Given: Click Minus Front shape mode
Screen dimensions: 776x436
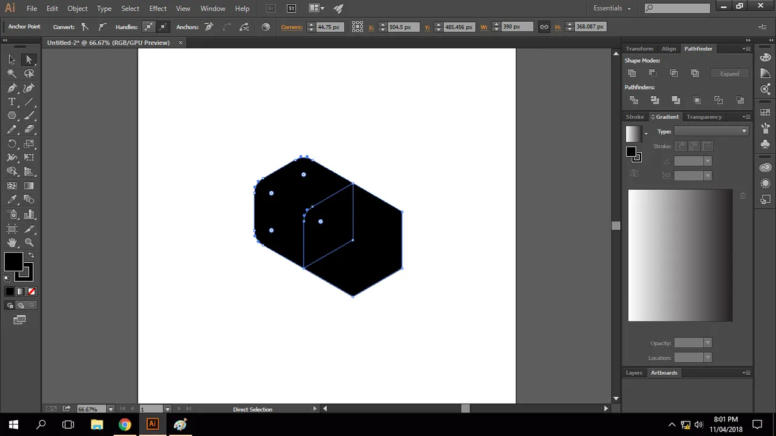Looking at the screenshot, I should pos(653,73).
